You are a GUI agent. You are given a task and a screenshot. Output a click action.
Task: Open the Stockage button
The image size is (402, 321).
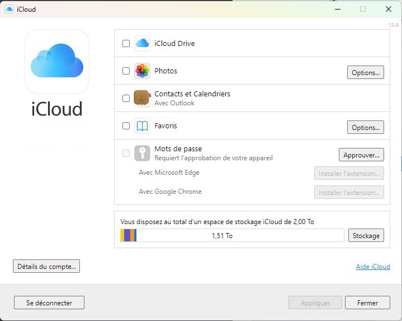click(366, 235)
